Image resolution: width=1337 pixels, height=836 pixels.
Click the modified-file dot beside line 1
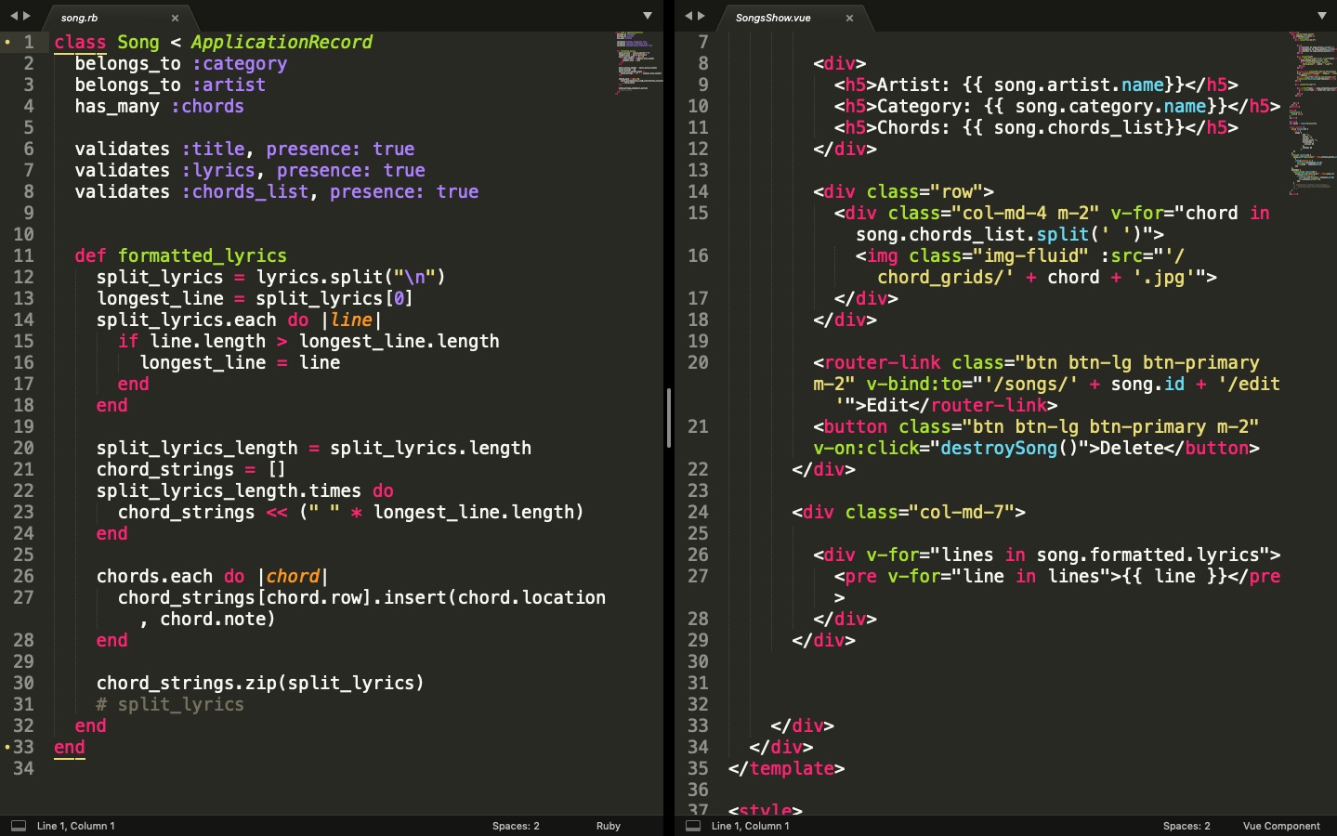(x=6, y=42)
